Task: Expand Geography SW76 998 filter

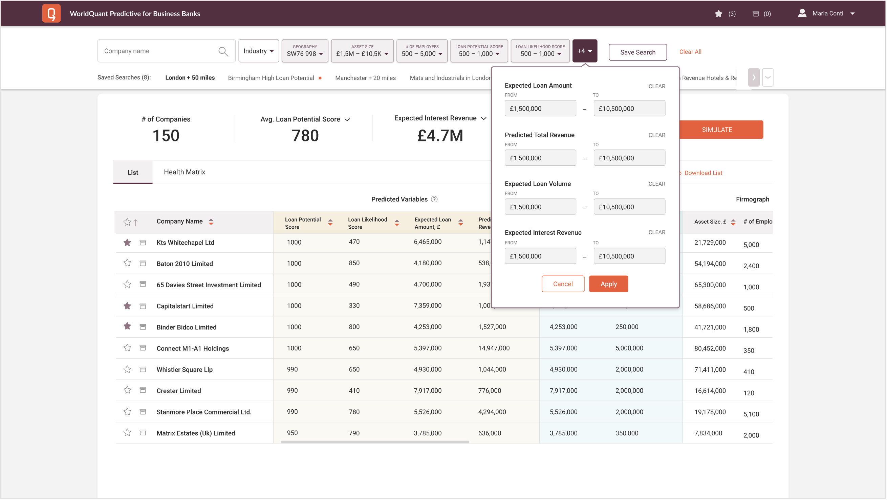Action: point(305,51)
